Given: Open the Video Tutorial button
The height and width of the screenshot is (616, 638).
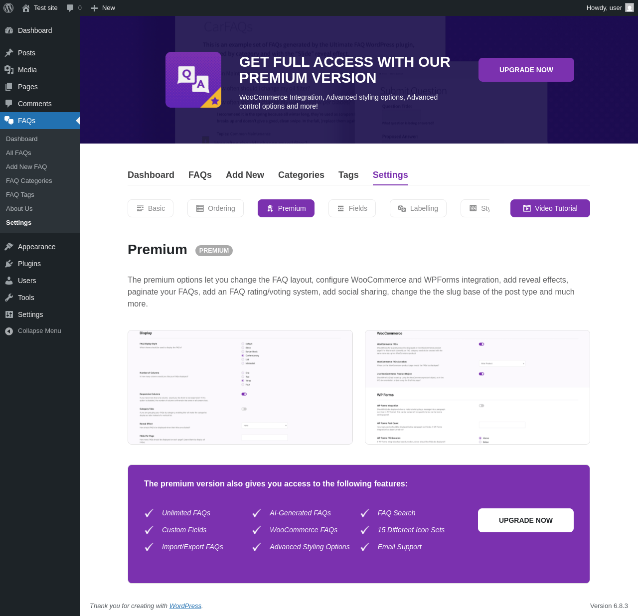Looking at the screenshot, I should pos(550,208).
